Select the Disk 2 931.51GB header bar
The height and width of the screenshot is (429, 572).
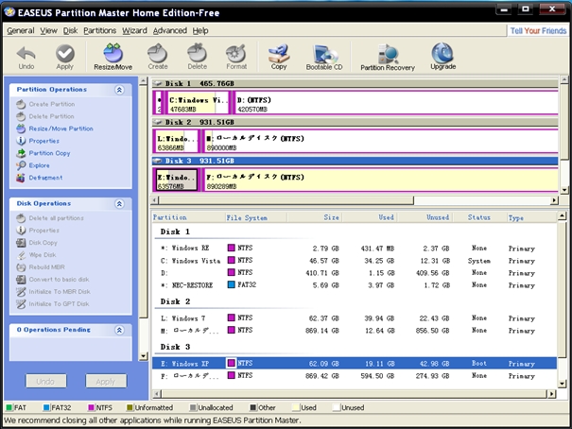[x=355, y=122]
